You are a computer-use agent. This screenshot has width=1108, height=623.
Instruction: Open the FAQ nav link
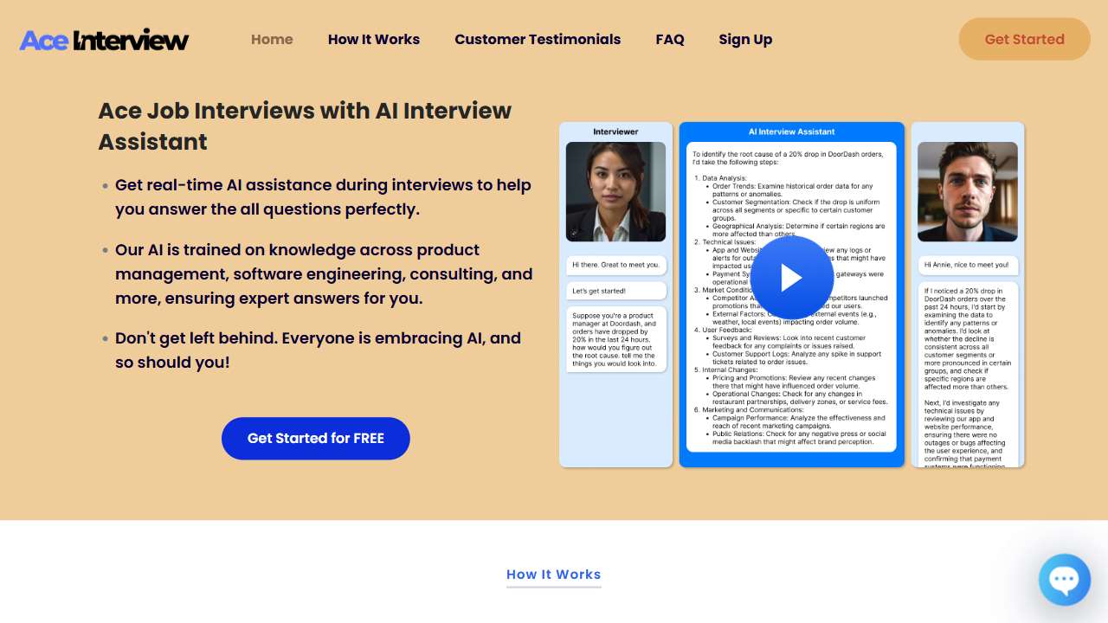(670, 39)
